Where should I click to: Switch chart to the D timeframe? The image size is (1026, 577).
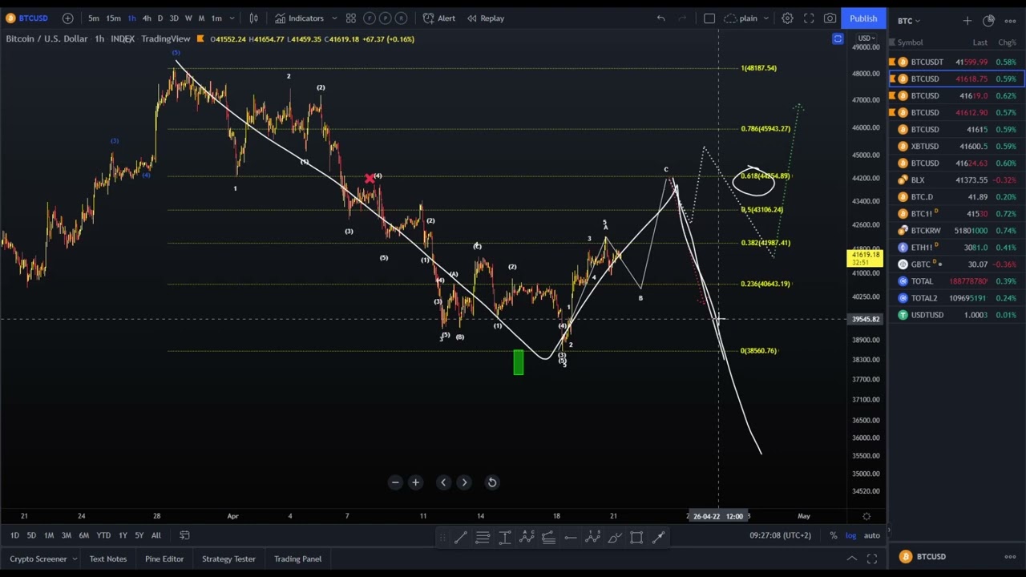click(x=160, y=18)
